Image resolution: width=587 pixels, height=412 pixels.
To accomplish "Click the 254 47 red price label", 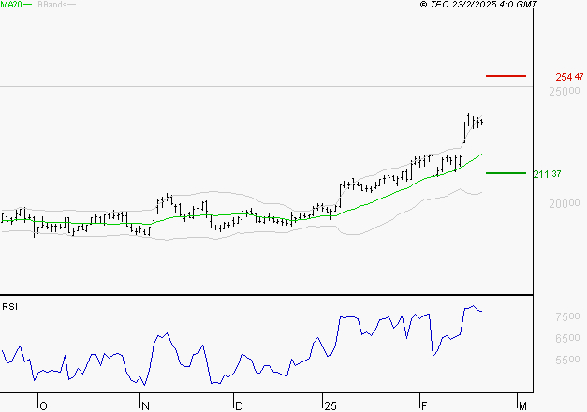I will click(569, 77).
